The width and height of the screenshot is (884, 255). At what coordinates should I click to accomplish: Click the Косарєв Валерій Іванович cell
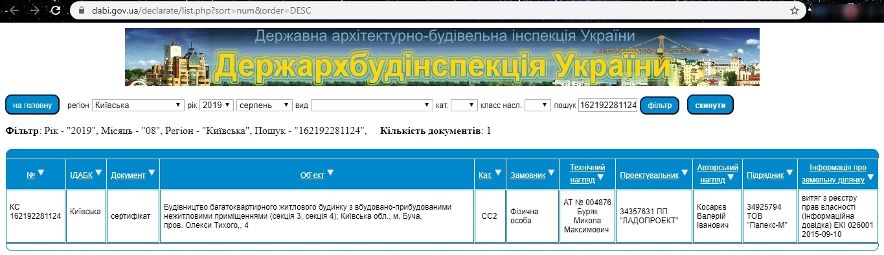[718, 216]
